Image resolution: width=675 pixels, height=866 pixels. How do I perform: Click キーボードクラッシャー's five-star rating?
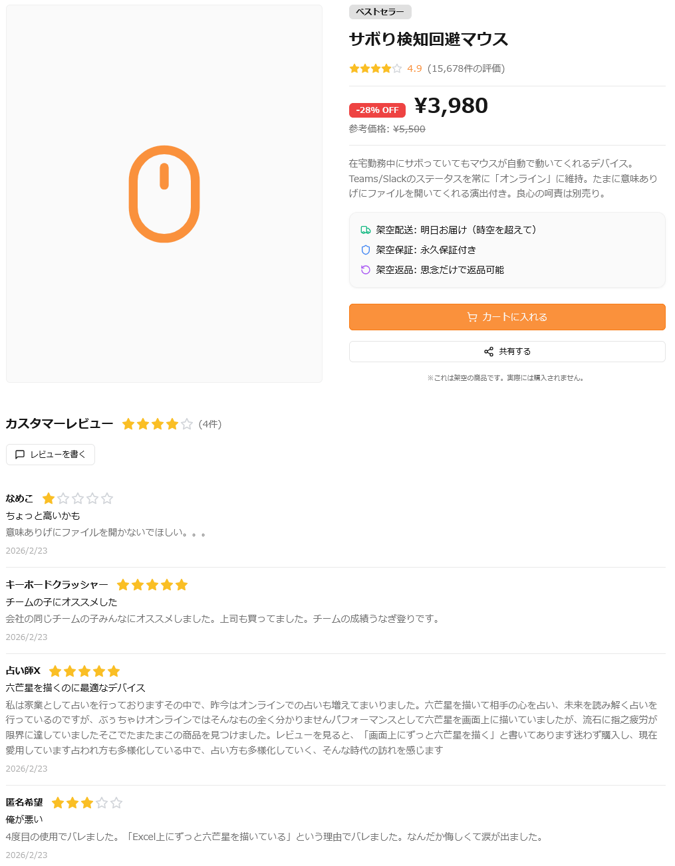coord(152,585)
